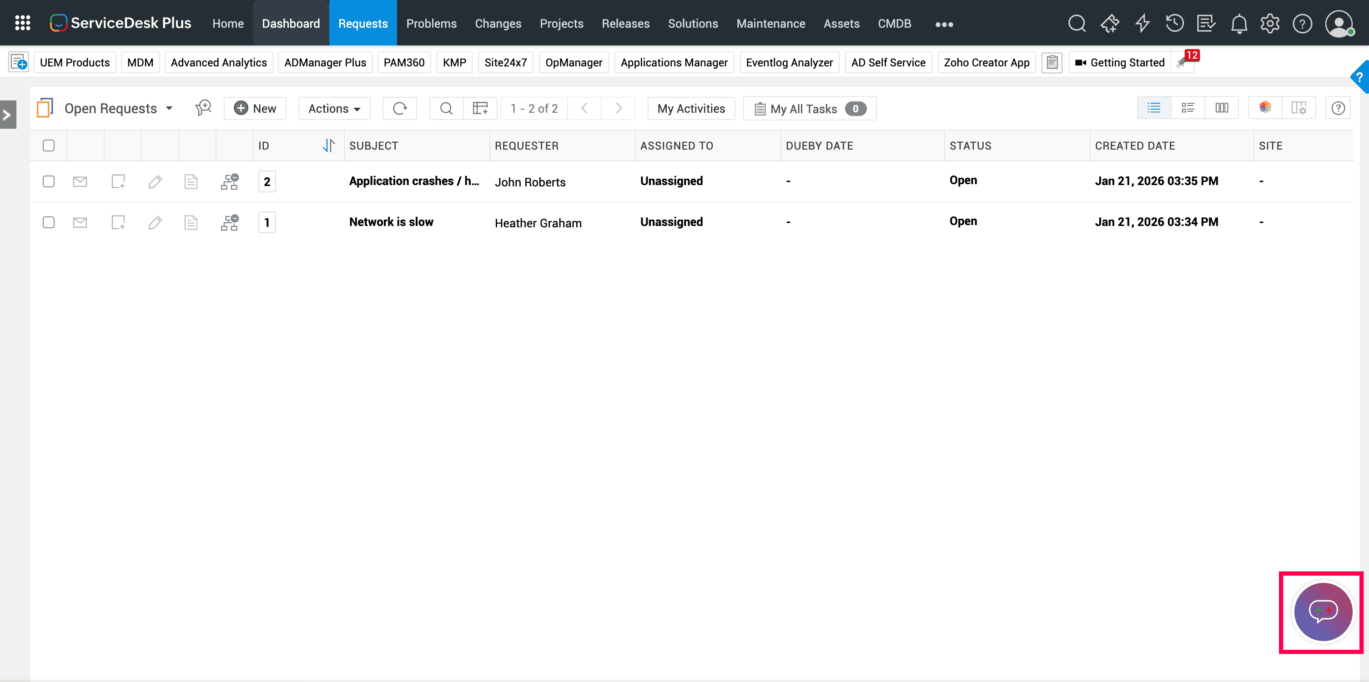Screen dimensions: 1369x682
Task: Open the notifications bell icon
Action: coord(1239,24)
